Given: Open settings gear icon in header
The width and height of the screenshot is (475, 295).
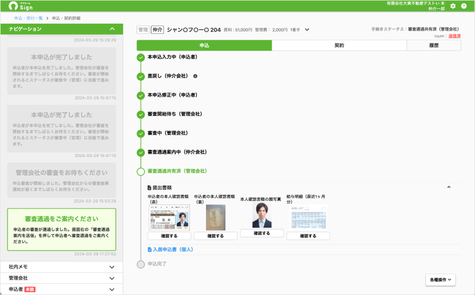Looking at the screenshot, I should [x=453, y=6].
